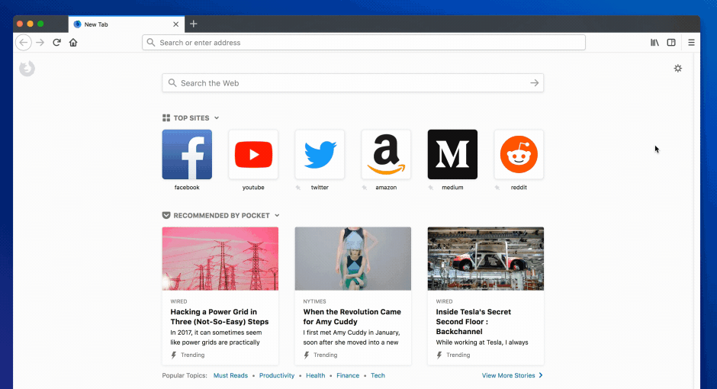Click headline Hacking a Power Grid
The image size is (717, 389).
220,317
